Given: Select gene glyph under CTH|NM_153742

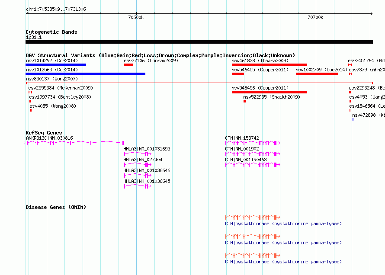Looking at the screenshot, I should pos(253,143).
